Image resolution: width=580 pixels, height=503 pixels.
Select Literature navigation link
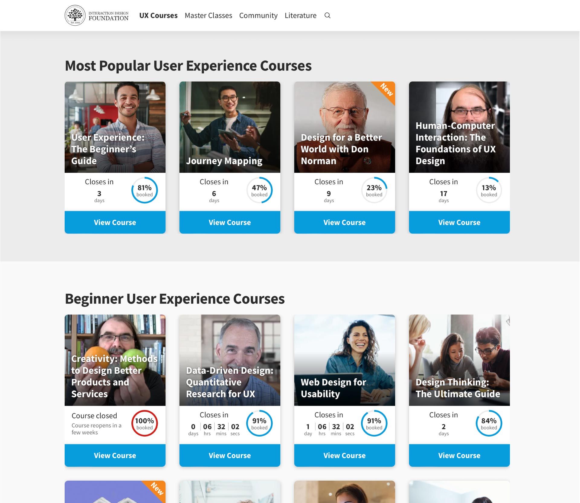pyautogui.click(x=300, y=15)
